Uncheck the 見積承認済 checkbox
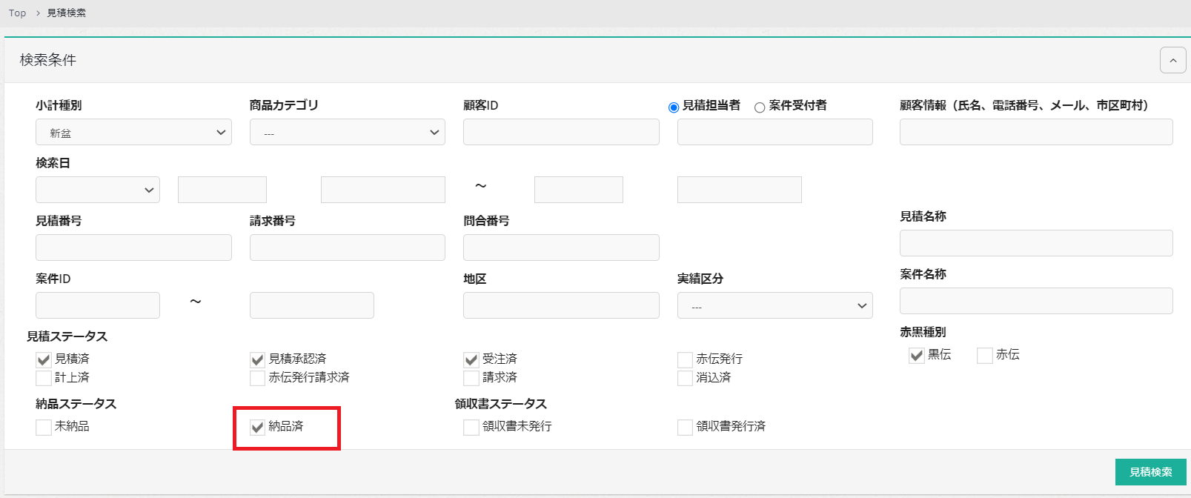The image size is (1191, 498). pyautogui.click(x=257, y=360)
